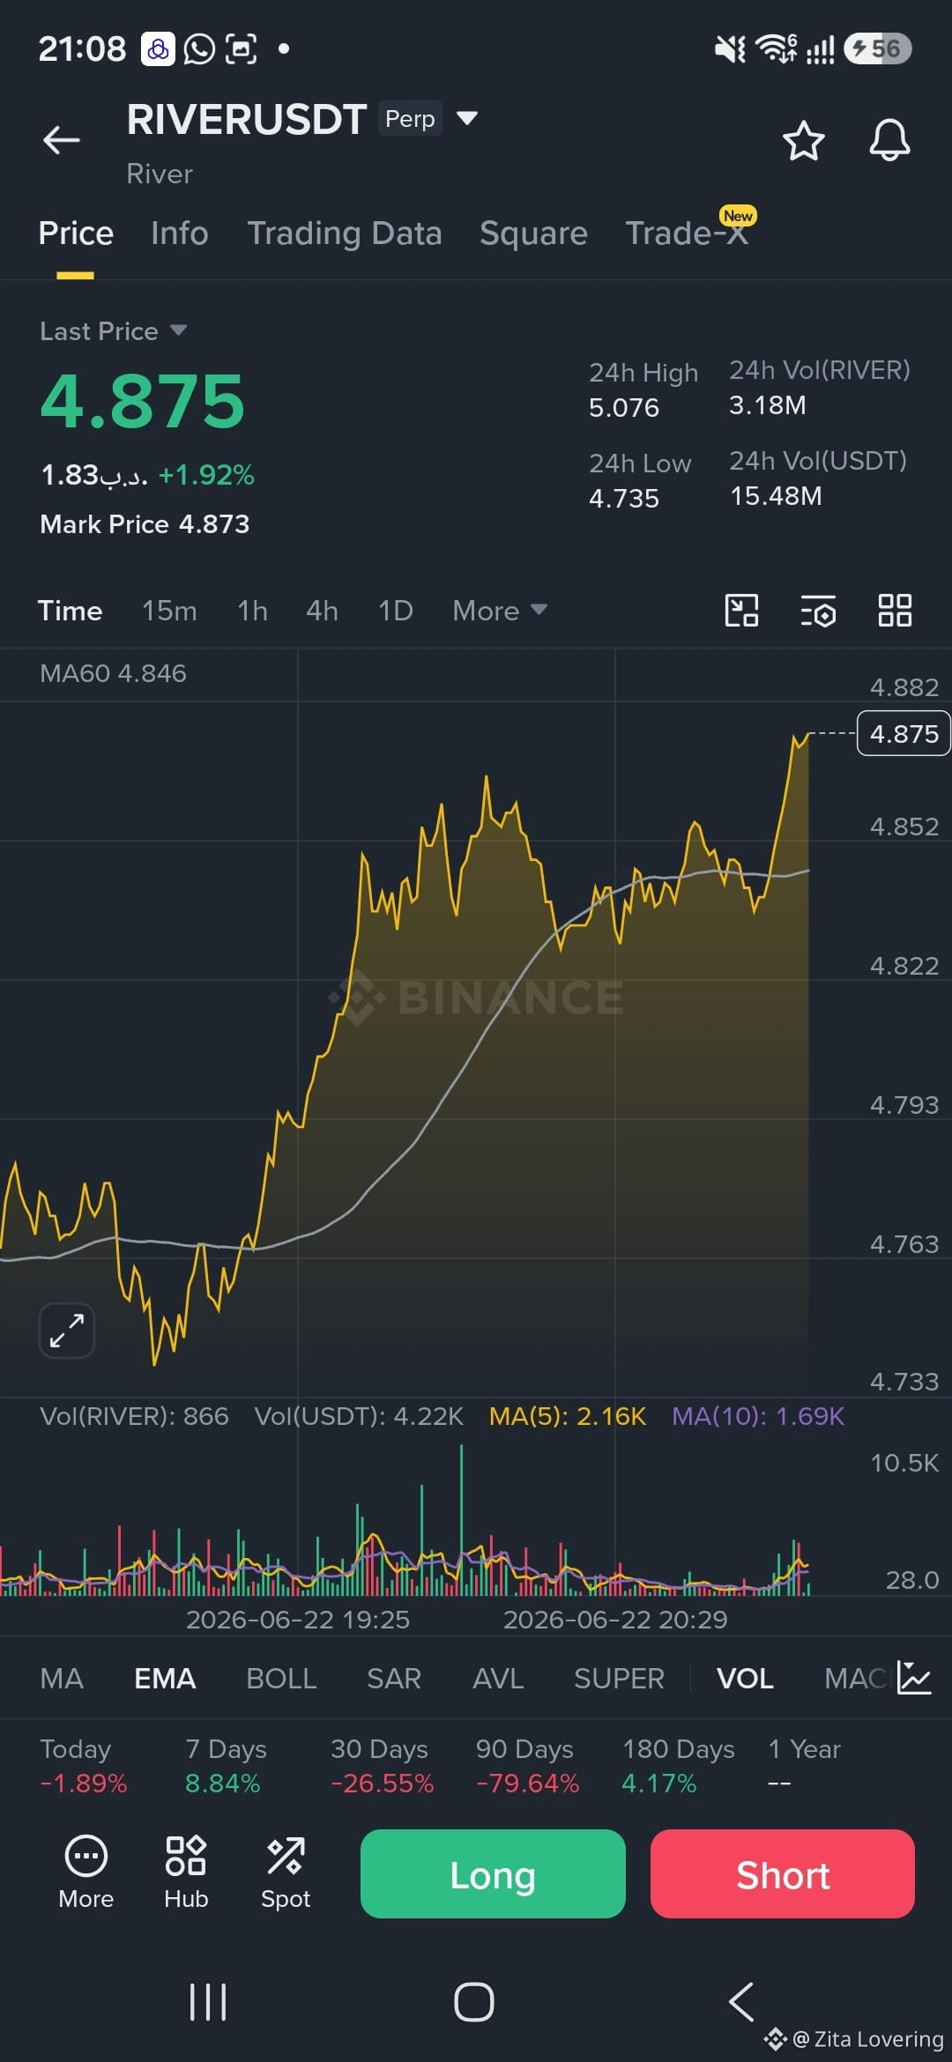
Task: Select 1h chart interval
Action: 252,611
